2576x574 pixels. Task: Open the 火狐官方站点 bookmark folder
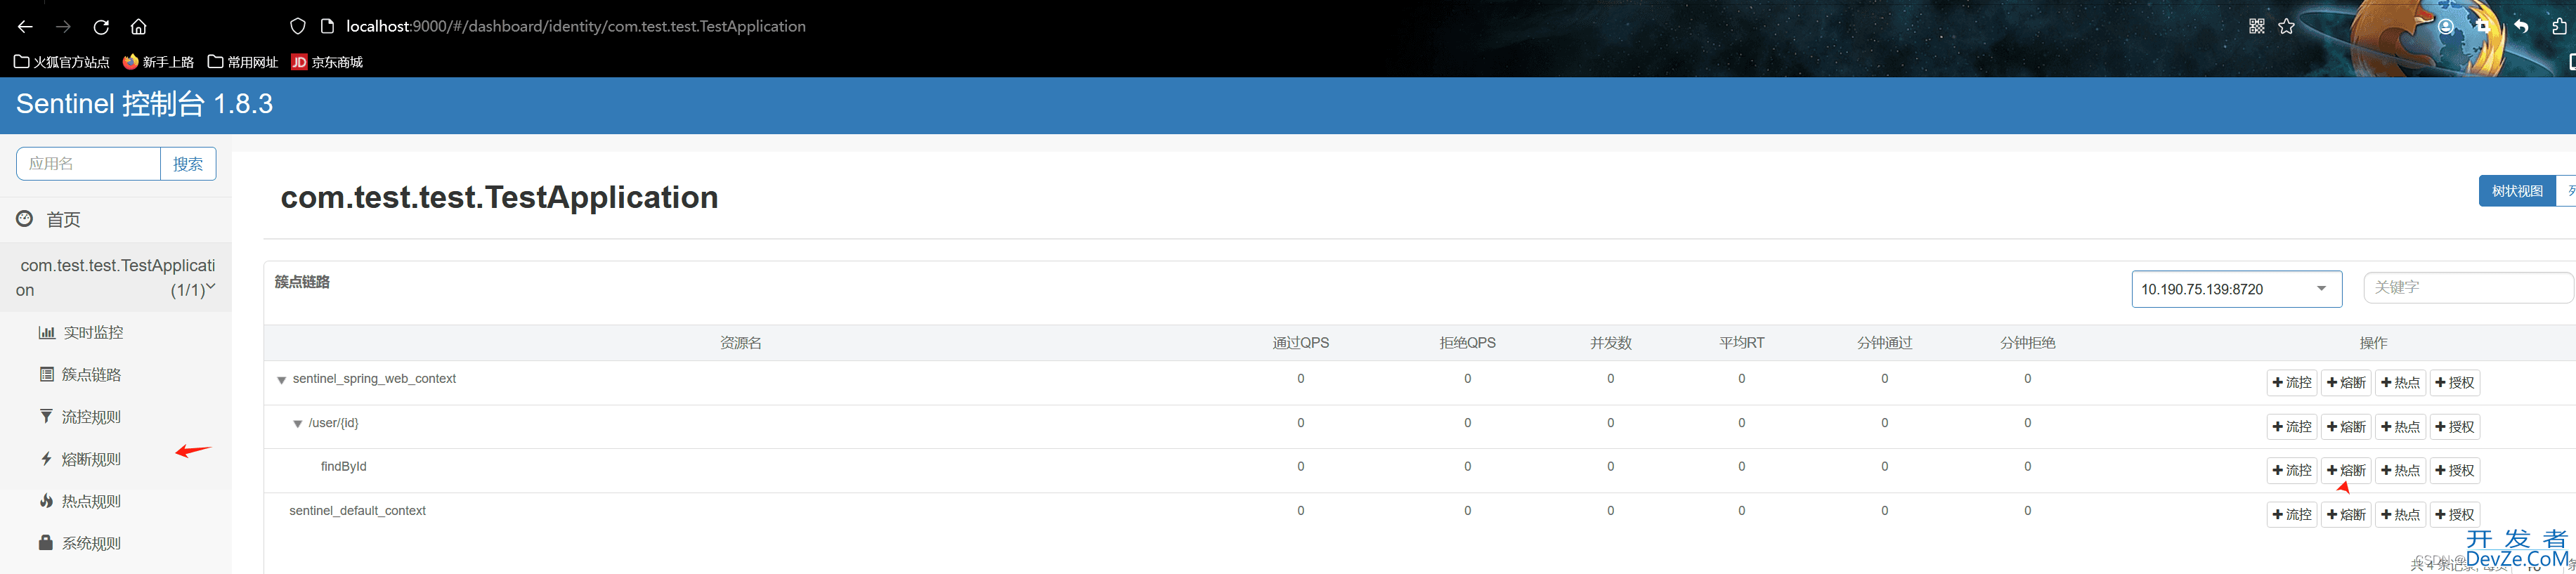tap(62, 62)
